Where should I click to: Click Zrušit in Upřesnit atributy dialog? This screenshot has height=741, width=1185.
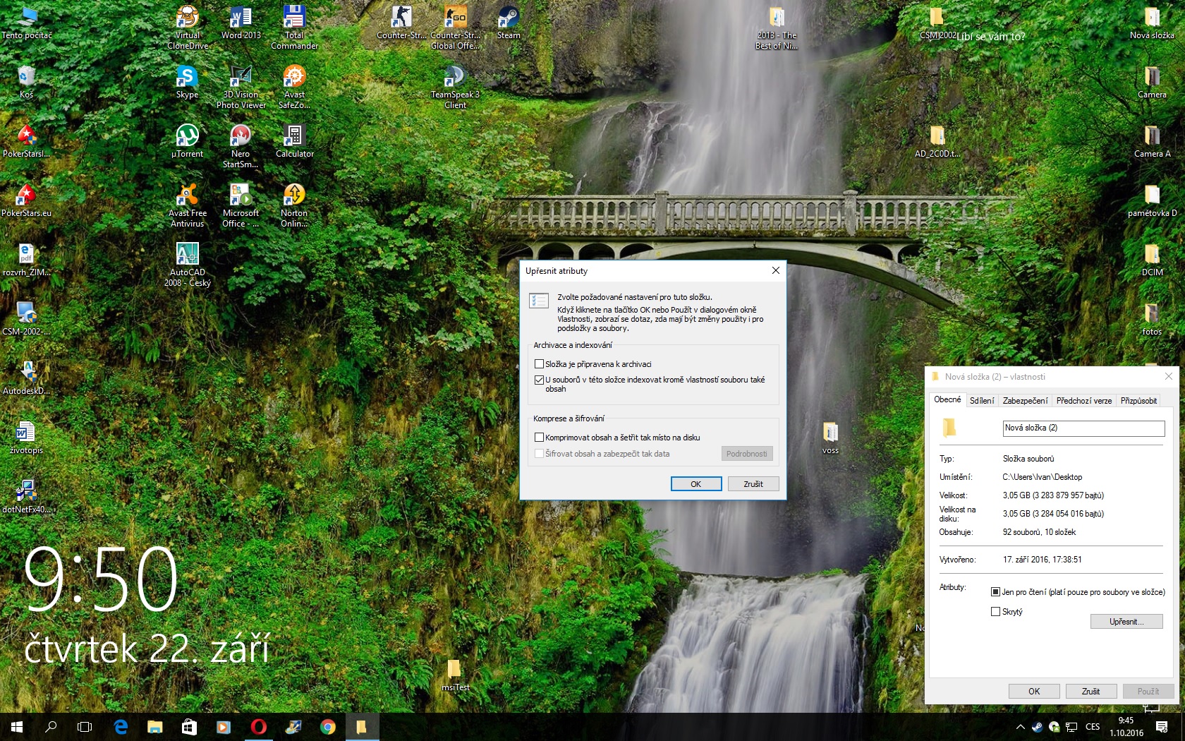pos(753,484)
